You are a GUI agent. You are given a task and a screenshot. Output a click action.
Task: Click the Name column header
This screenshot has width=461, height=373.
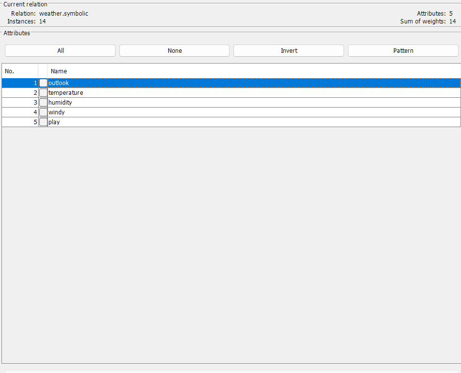(x=254, y=71)
